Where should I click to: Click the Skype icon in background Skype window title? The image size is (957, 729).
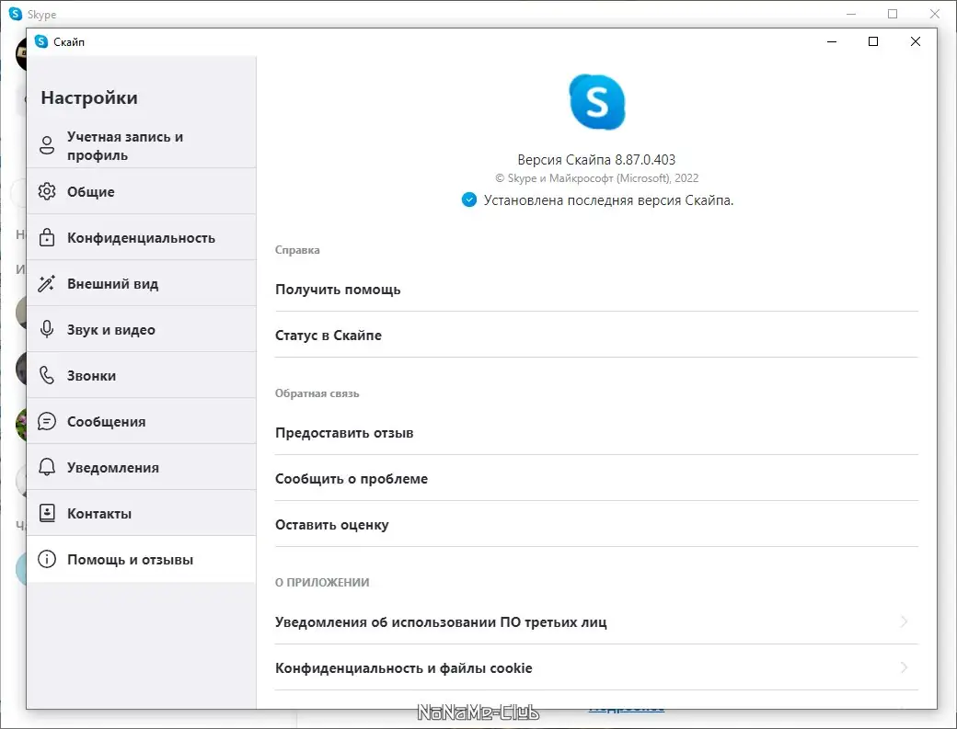[x=16, y=14]
